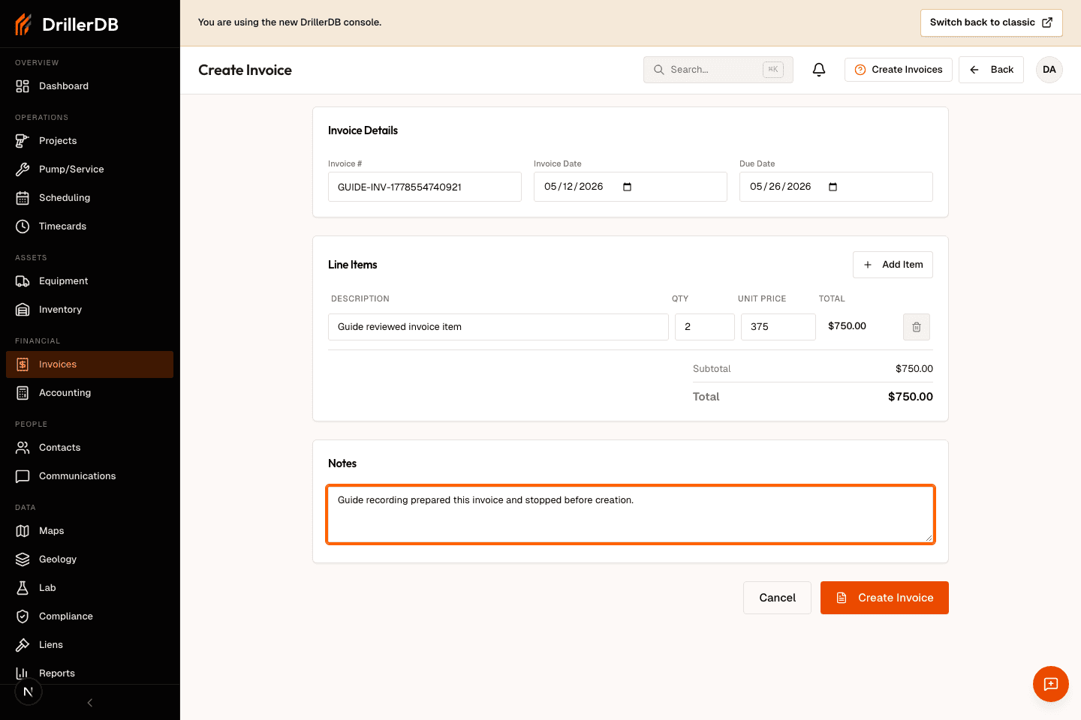The height and width of the screenshot is (720, 1081).
Task: Open Projects via its drill icon
Action: click(x=23, y=141)
